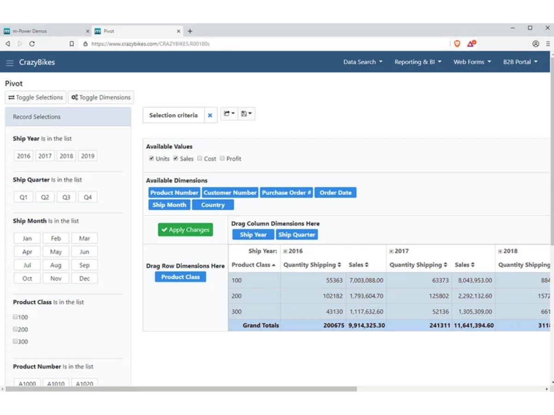Viewport: 554px width, 415px height.
Task: Sort 2017 Quantity Shipping column
Action: coord(446,265)
